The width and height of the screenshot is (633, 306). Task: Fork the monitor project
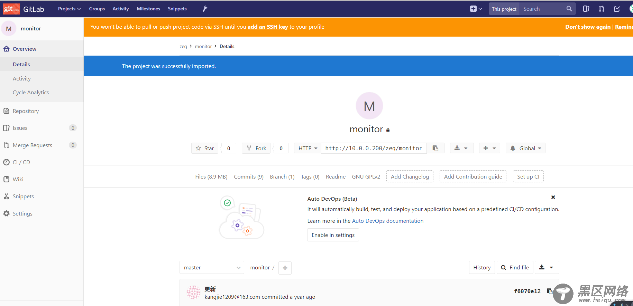pos(256,149)
